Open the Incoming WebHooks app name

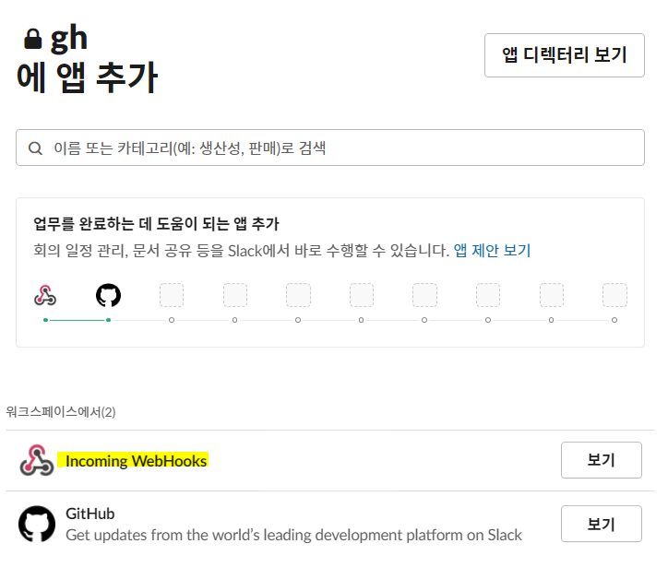click(x=136, y=461)
